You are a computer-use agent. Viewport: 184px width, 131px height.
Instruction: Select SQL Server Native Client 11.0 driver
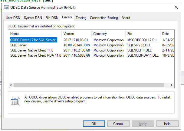[32, 50]
